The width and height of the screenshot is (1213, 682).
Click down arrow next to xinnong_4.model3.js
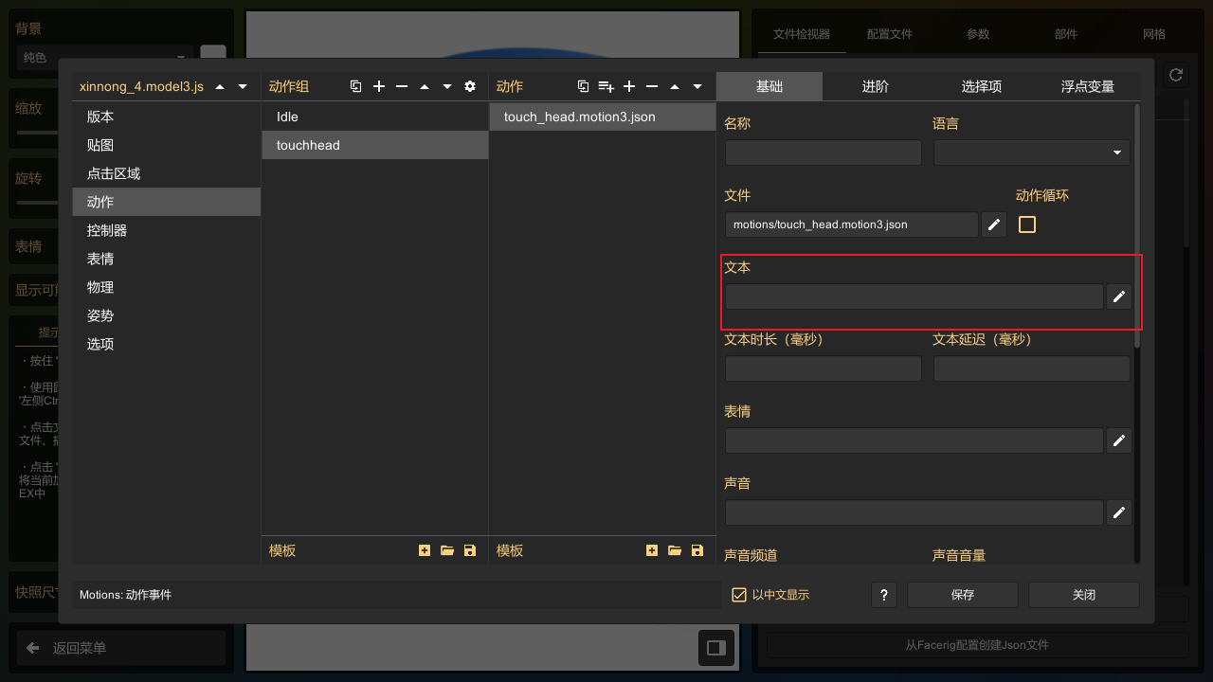(243, 86)
